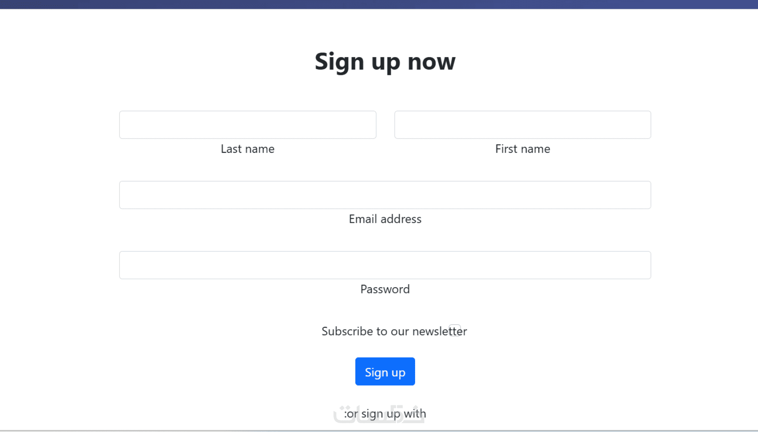Click the "Email address" label
758x432 pixels.
click(x=385, y=219)
